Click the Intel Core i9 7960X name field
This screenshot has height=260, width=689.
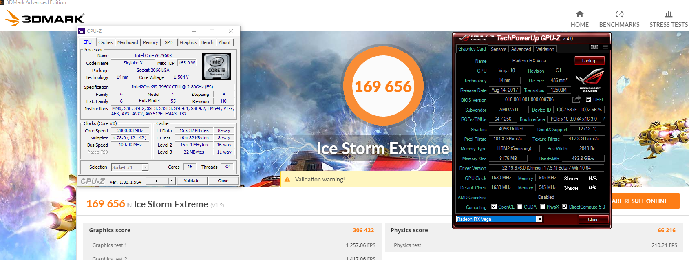tap(153, 55)
